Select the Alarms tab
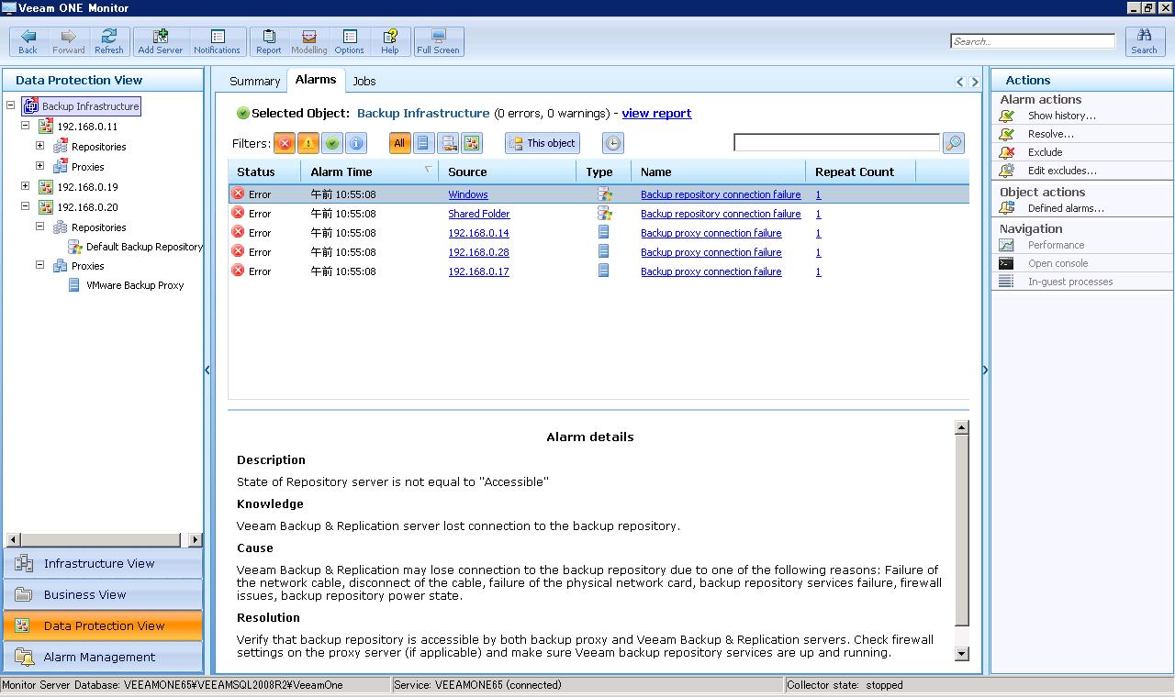1175x697 pixels. [x=316, y=80]
